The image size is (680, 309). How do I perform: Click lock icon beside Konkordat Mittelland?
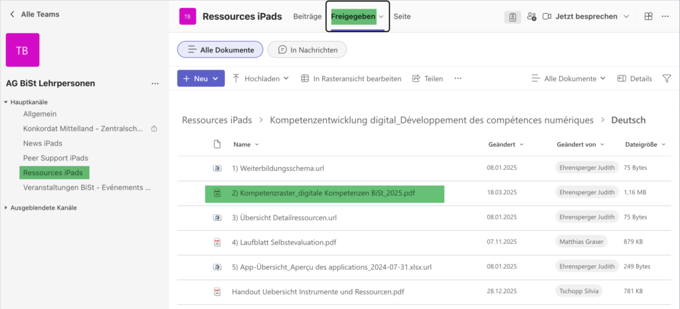tap(153, 129)
